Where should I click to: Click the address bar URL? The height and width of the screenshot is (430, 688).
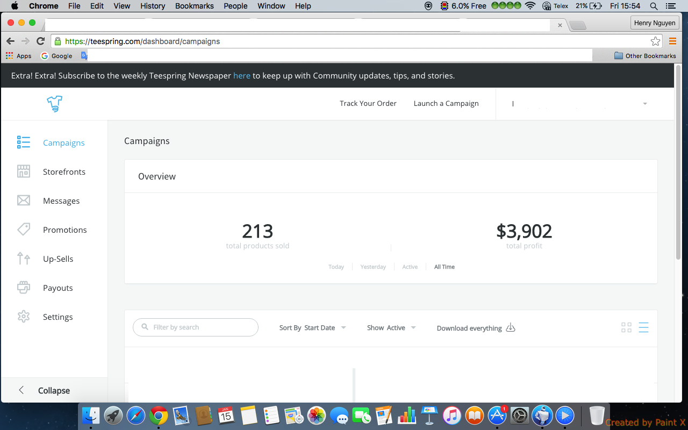[142, 41]
